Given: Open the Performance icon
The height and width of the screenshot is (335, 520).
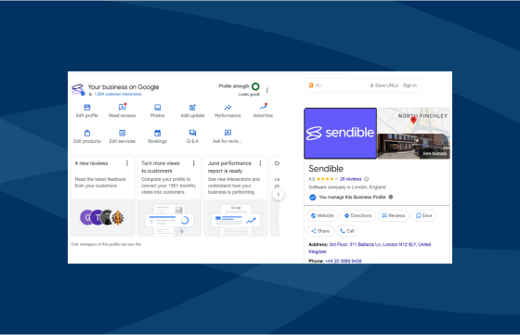Looking at the screenshot, I should click(227, 108).
